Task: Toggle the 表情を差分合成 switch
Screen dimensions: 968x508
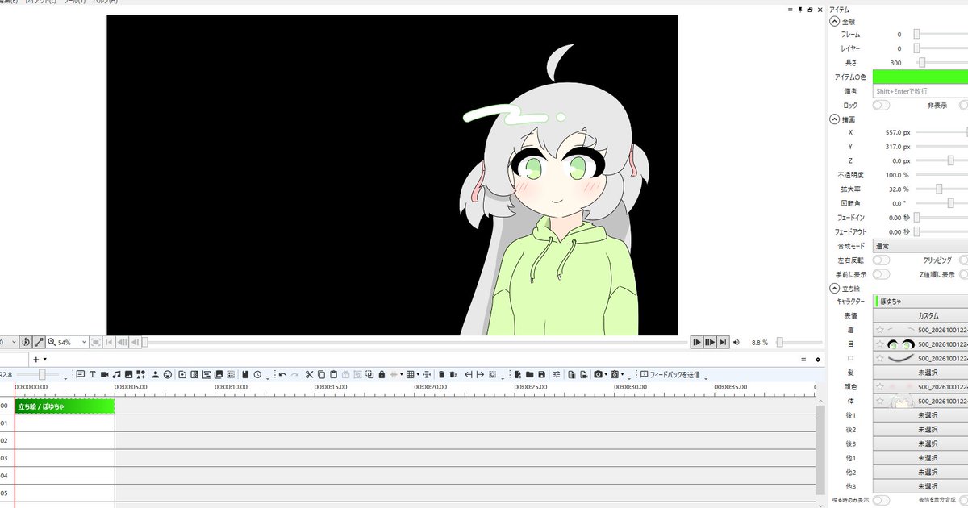Action: 964,500
